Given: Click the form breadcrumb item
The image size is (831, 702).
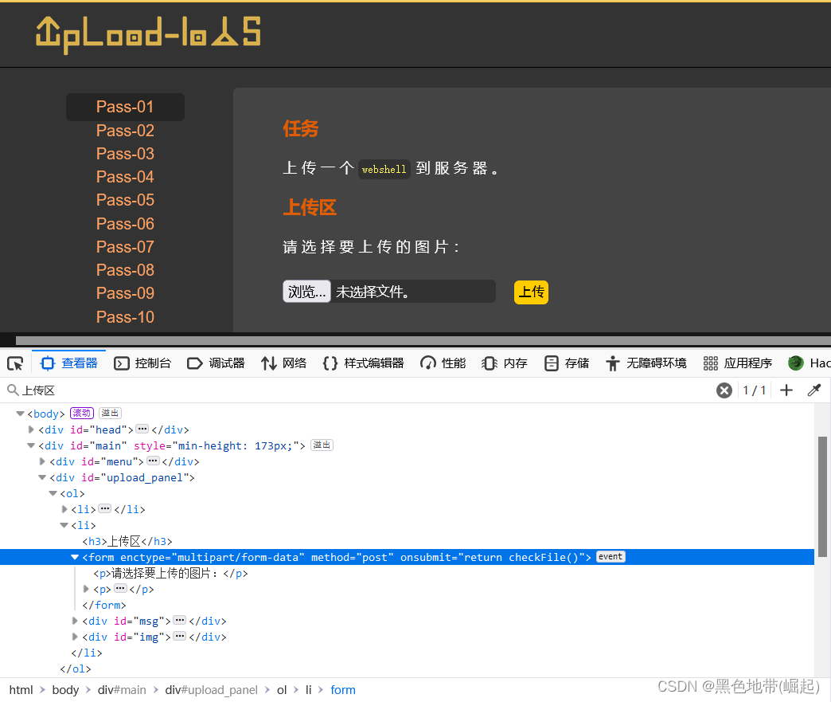Looking at the screenshot, I should coord(343,690).
